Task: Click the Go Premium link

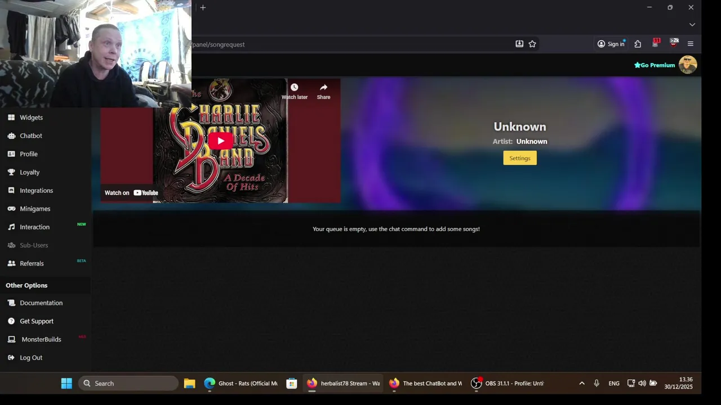Action: [x=655, y=65]
